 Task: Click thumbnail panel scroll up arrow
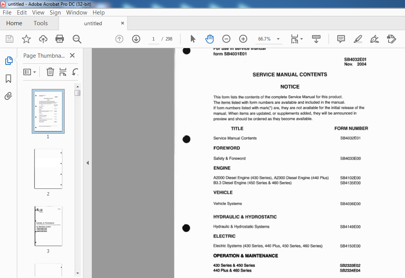tap(78, 87)
